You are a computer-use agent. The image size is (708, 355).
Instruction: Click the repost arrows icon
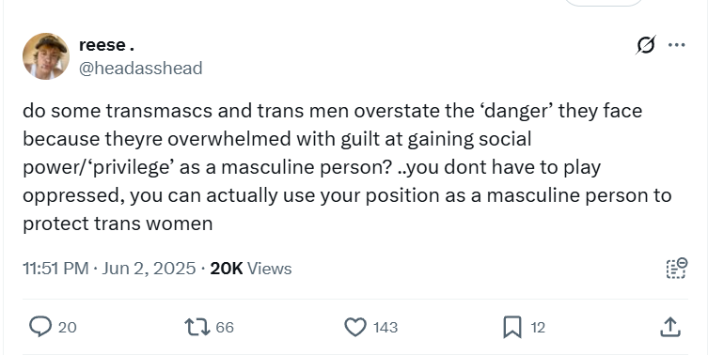click(197, 327)
